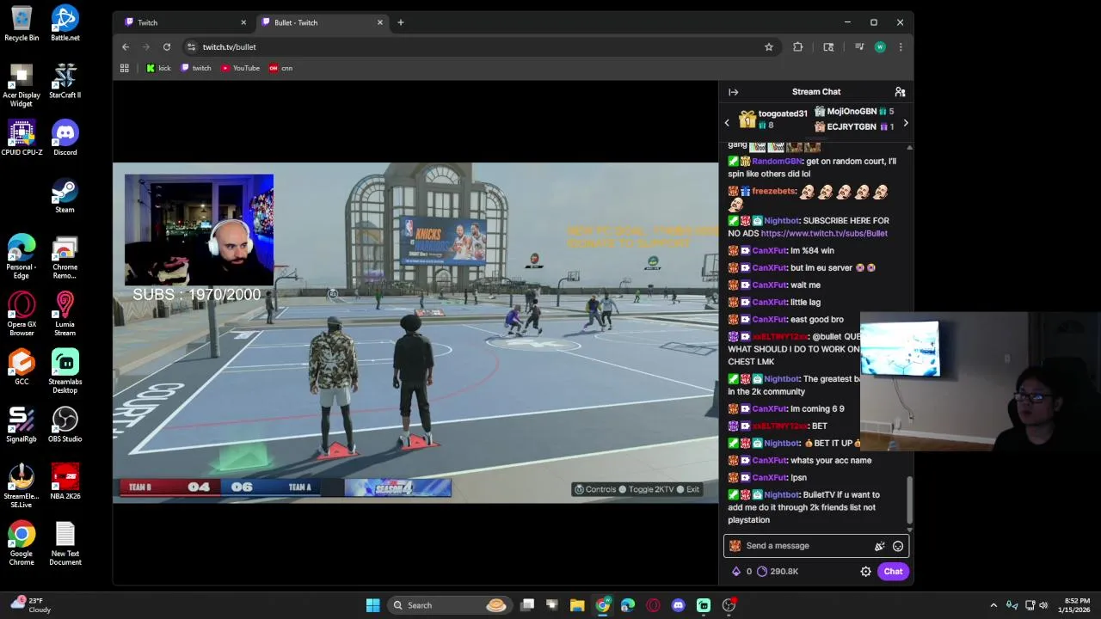Image resolution: width=1101 pixels, height=619 pixels.
Task: Open the emote picker
Action: coord(898,546)
